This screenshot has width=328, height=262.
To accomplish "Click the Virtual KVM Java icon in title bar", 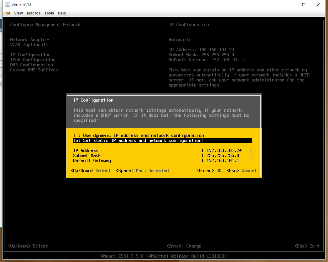I will tap(7, 5).
